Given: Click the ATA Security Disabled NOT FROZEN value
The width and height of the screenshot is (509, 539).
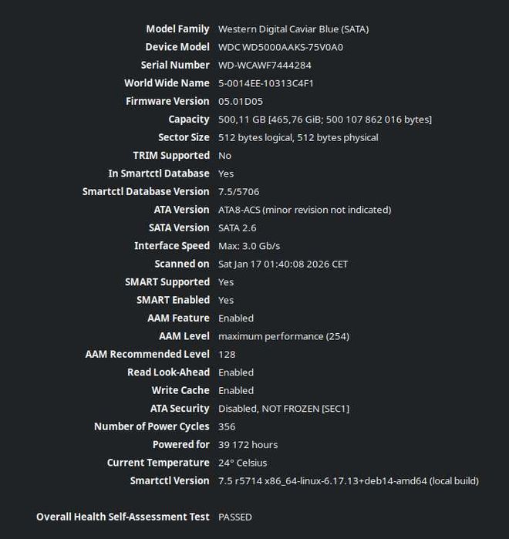Looking at the screenshot, I should (x=284, y=409).
